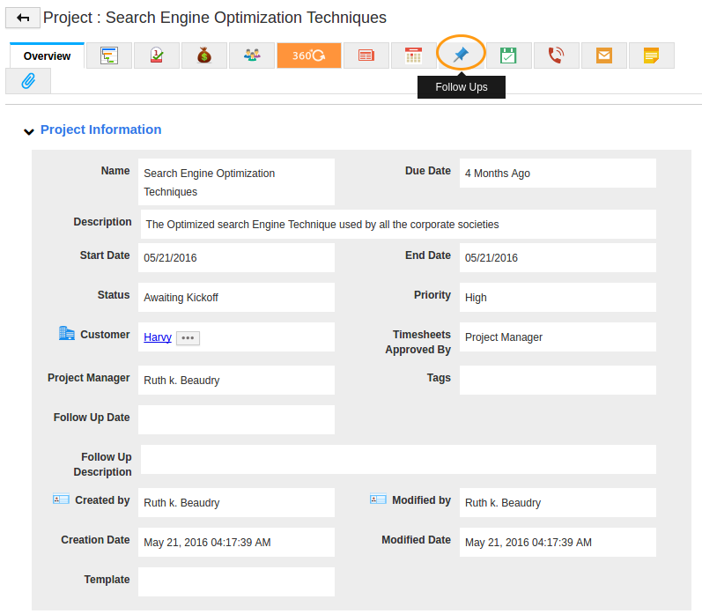This screenshot has height=614, width=702.
Task: Open the phone call logs tab
Action: pyautogui.click(x=556, y=55)
